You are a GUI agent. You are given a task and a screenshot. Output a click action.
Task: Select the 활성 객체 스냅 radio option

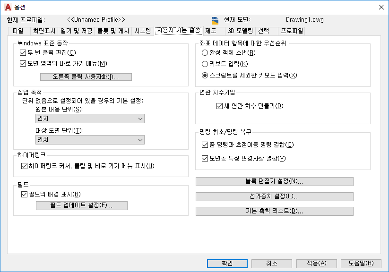(205, 52)
